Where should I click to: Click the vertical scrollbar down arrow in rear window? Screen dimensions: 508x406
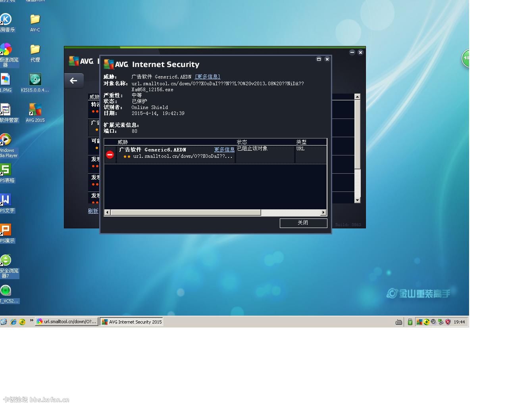(x=357, y=200)
